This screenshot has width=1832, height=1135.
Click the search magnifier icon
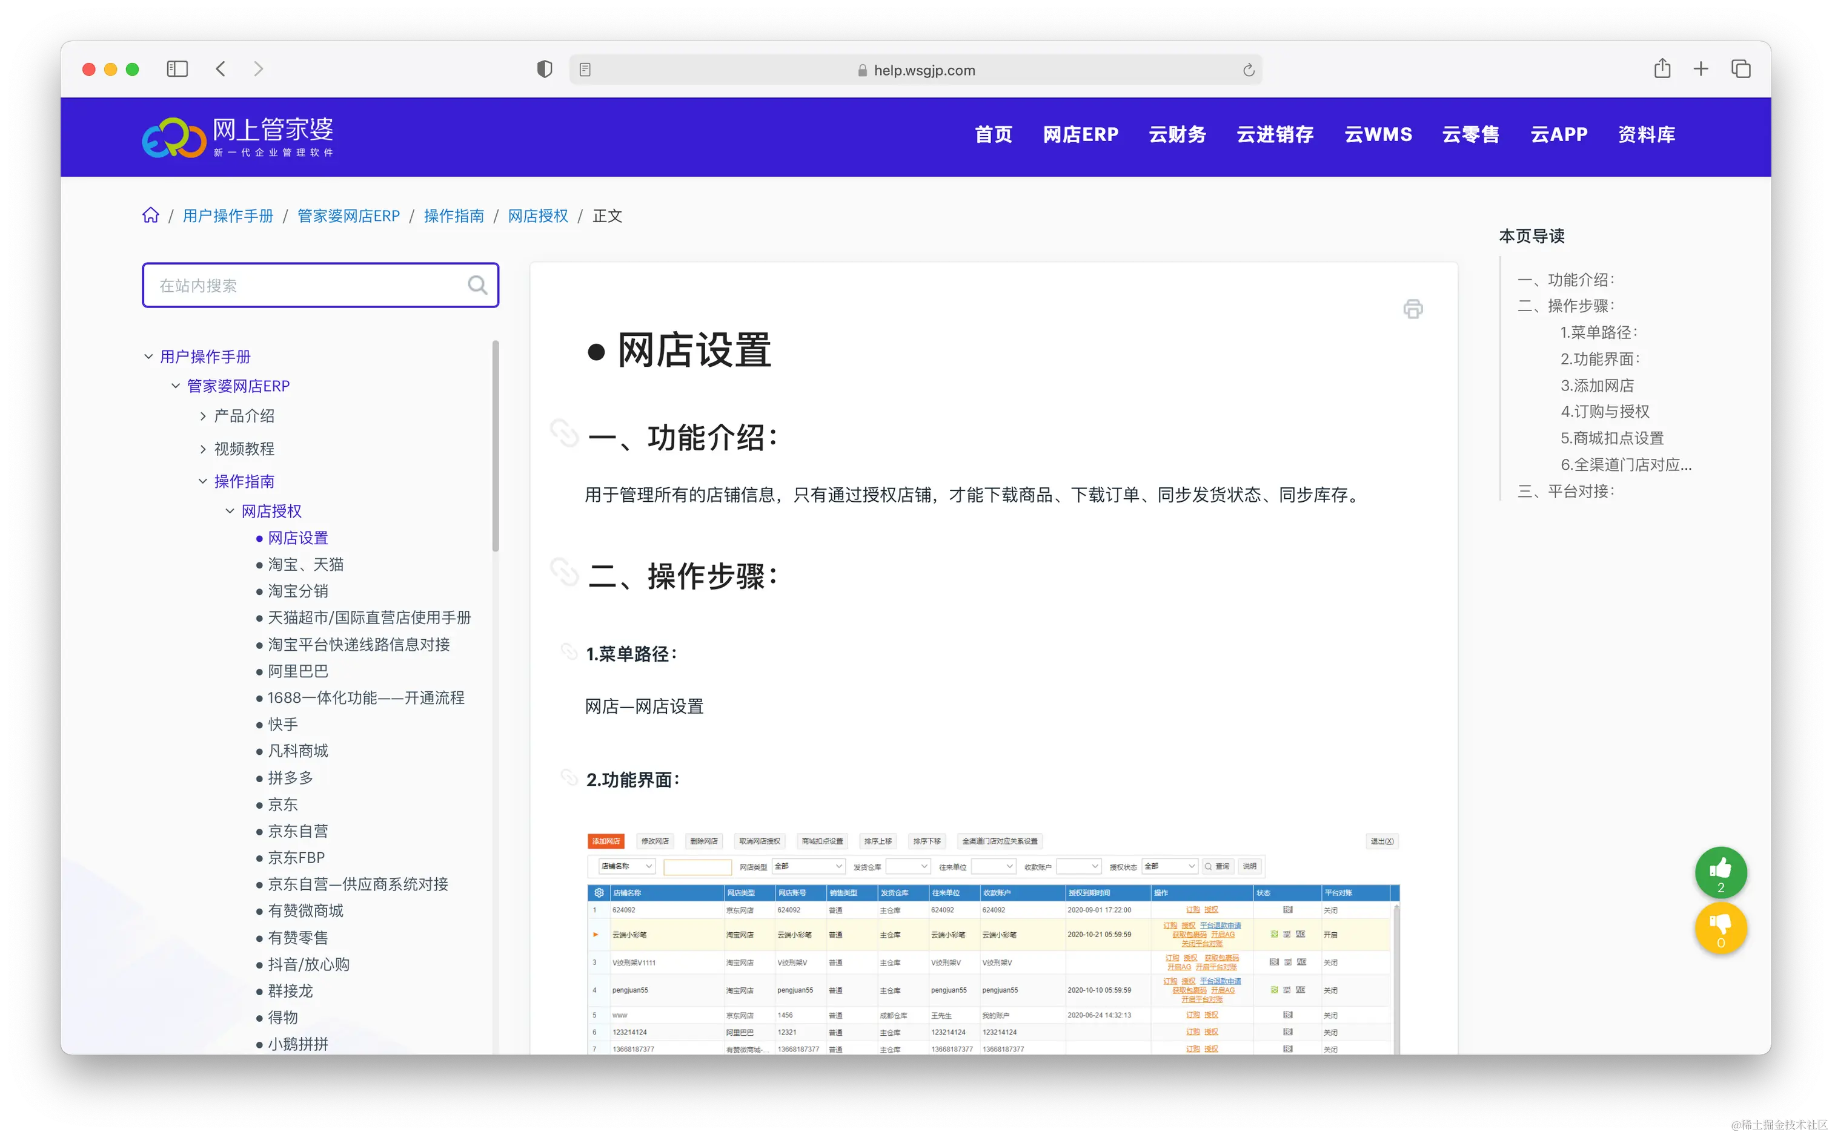click(477, 285)
